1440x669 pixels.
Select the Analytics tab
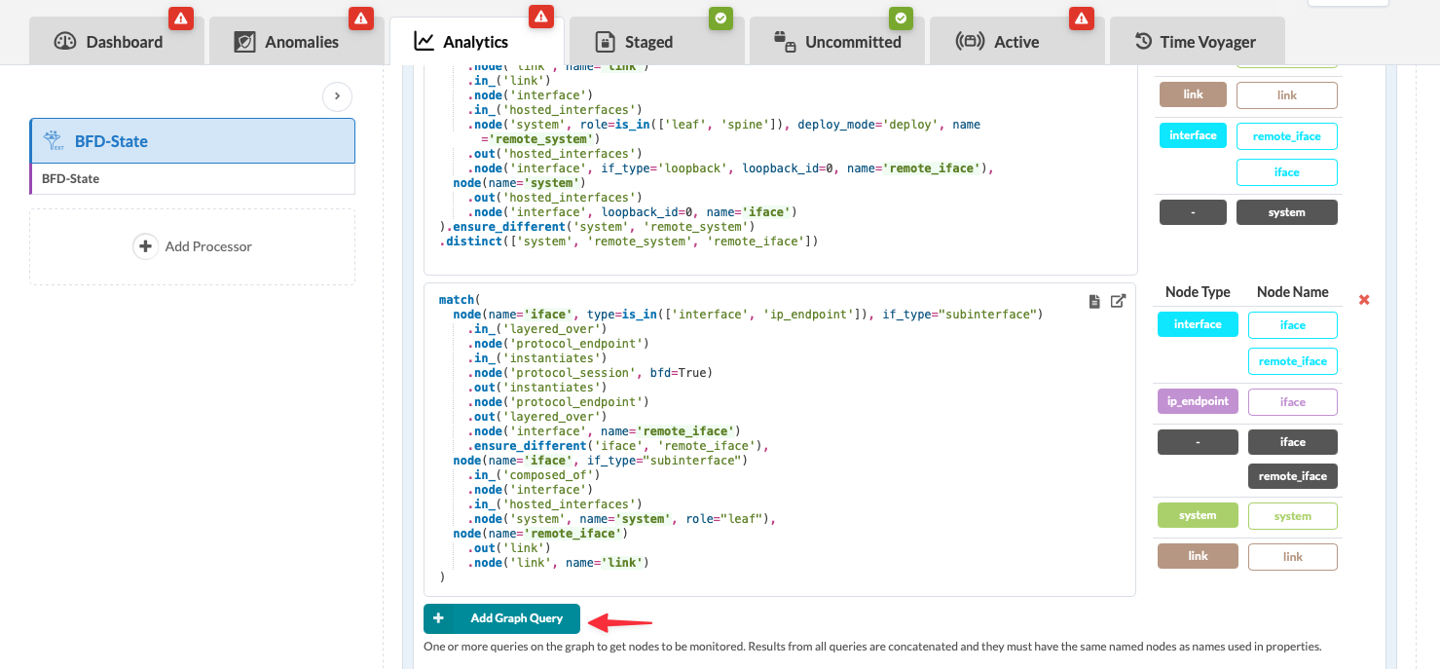click(x=477, y=42)
